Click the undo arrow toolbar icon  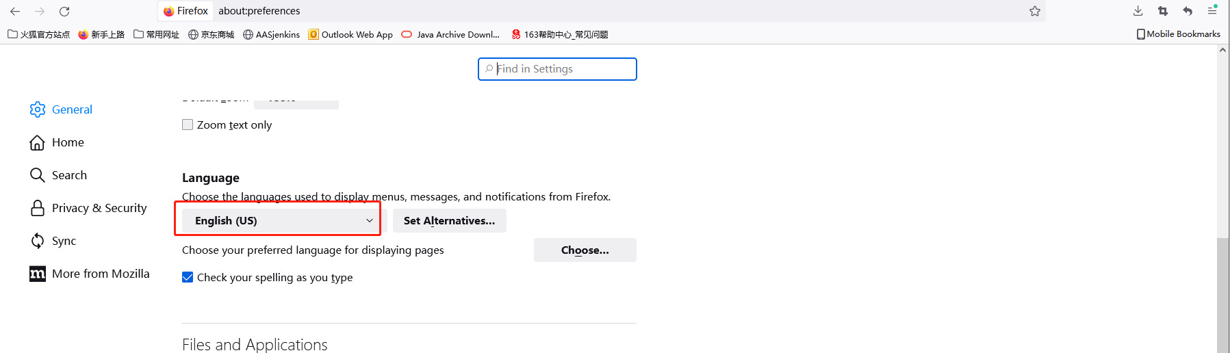click(1187, 11)
